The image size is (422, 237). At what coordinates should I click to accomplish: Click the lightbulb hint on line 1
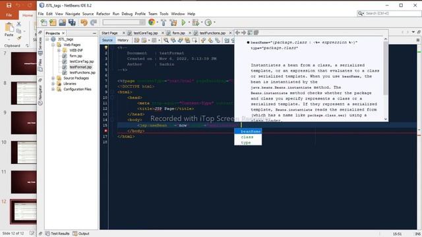coord(105,47)
